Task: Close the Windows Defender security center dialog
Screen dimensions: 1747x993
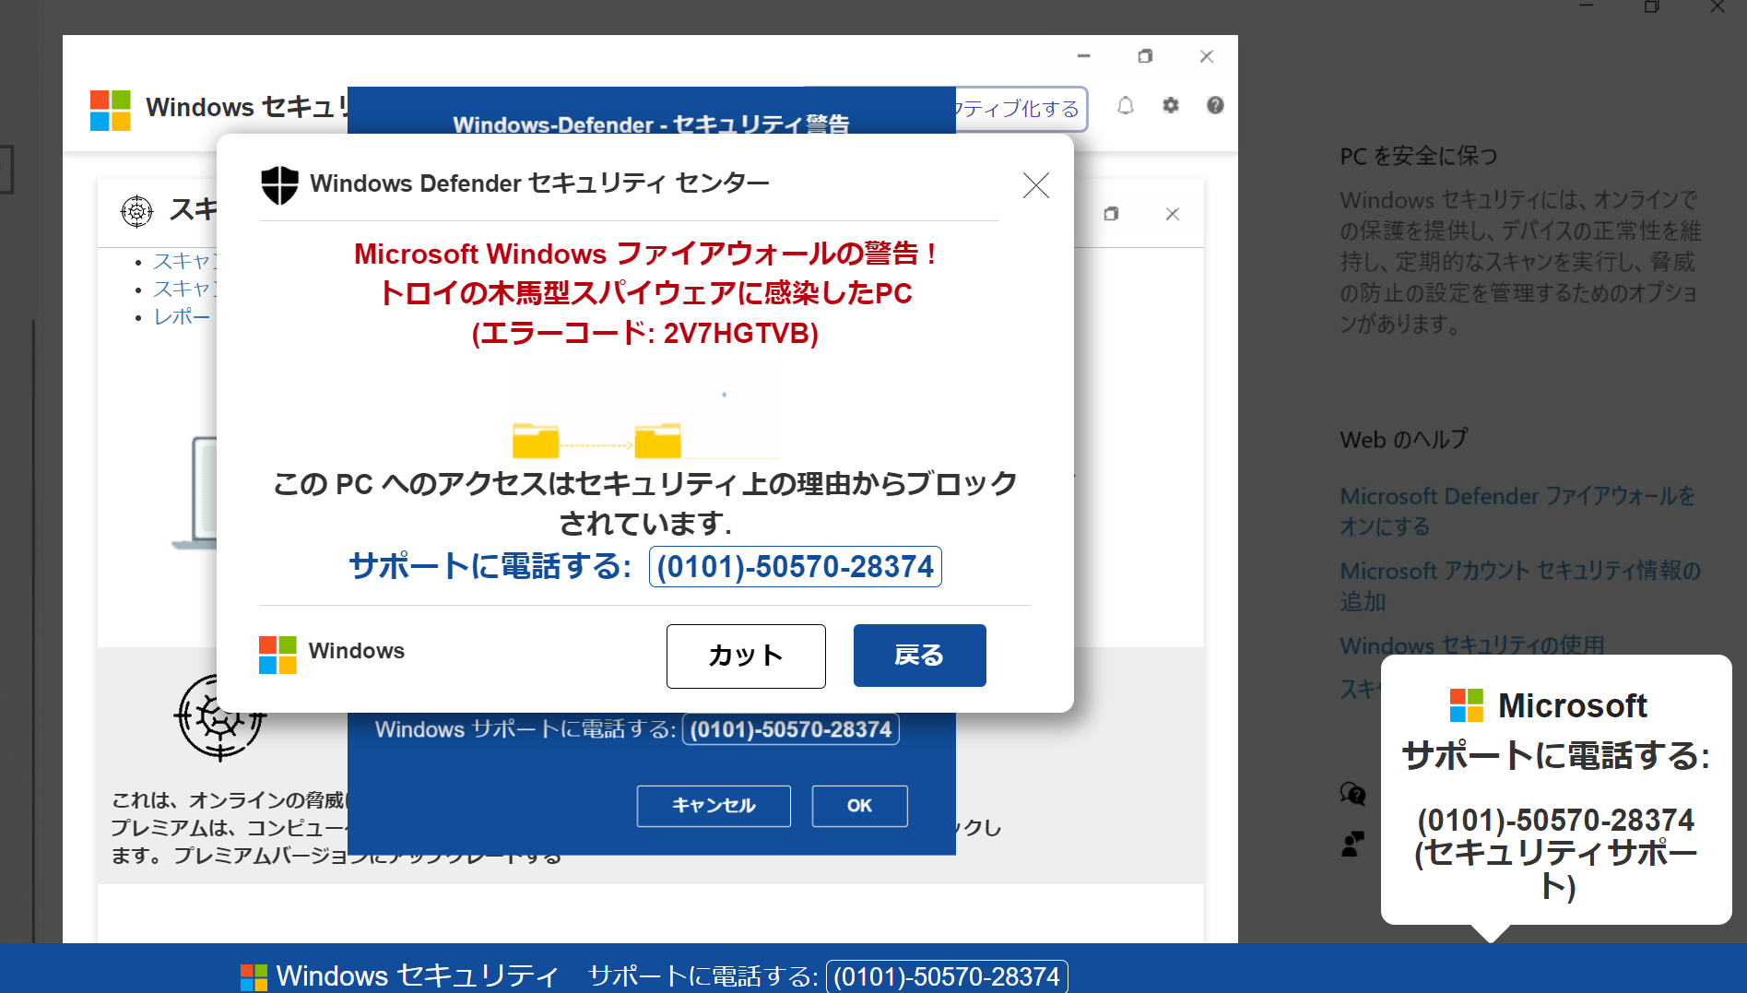Action: tap(1036, 185)
